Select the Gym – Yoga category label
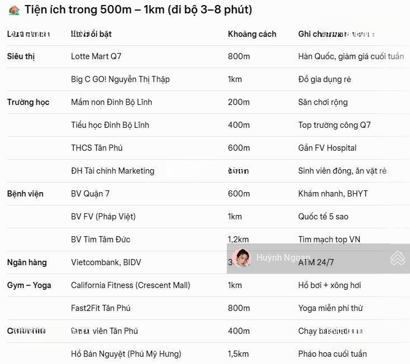Viewport: 410px width, 364px height. tap(29, 285)
